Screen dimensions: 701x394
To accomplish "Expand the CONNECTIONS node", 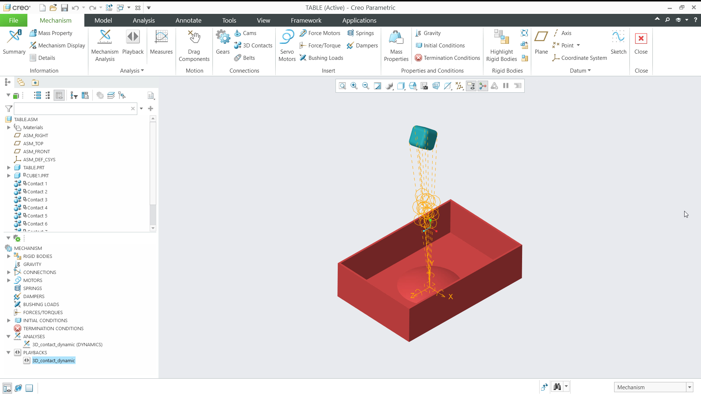I will 9,272.
